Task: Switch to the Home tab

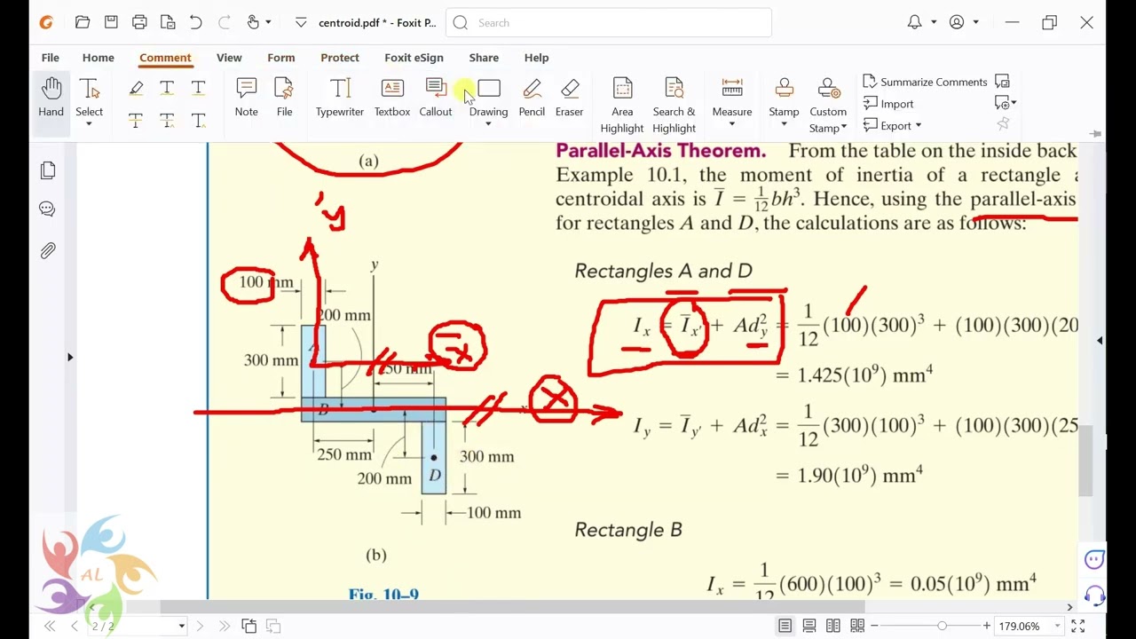Action: pos(99,58)
